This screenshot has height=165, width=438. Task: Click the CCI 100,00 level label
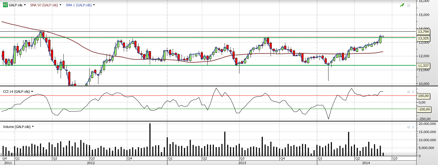(423, 96)
